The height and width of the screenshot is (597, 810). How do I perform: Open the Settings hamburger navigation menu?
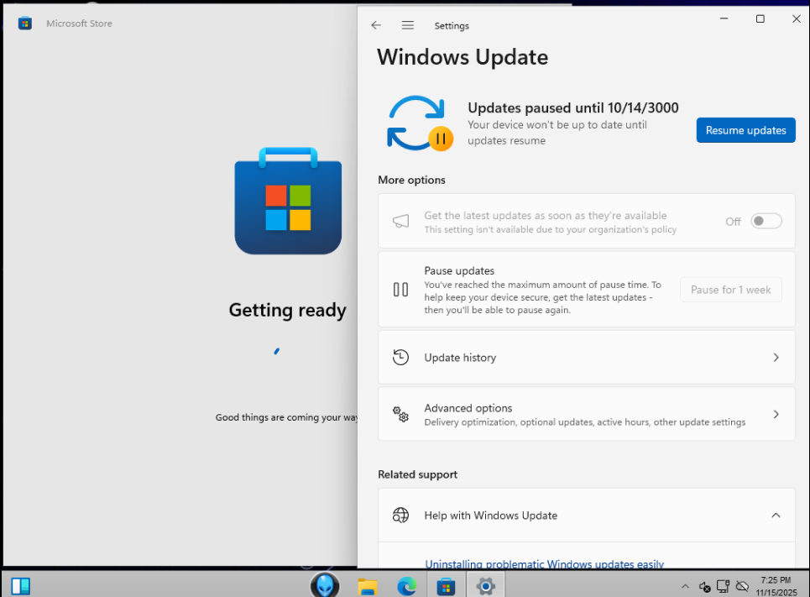[408, 25]
